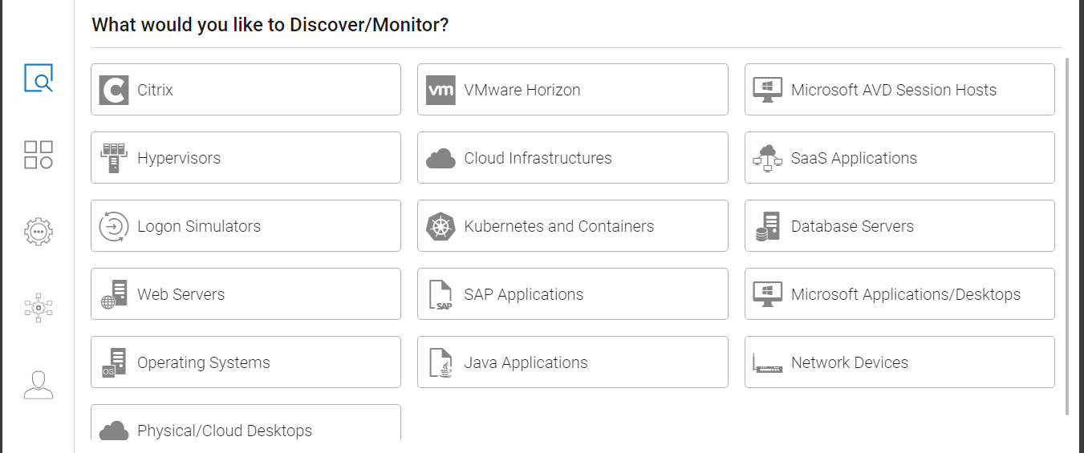Click the VMware Horizon vm logo icon
The width and height of the screenshot is (1084, 453).
point(441,90)
